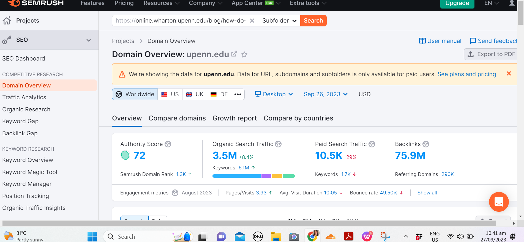Open Keyword Magic Tool

[x=30, y=172]
